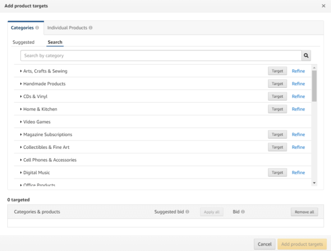Screen dimensions: 331x251
Task: Select Video Games category row text
Action: coord(37,122)
